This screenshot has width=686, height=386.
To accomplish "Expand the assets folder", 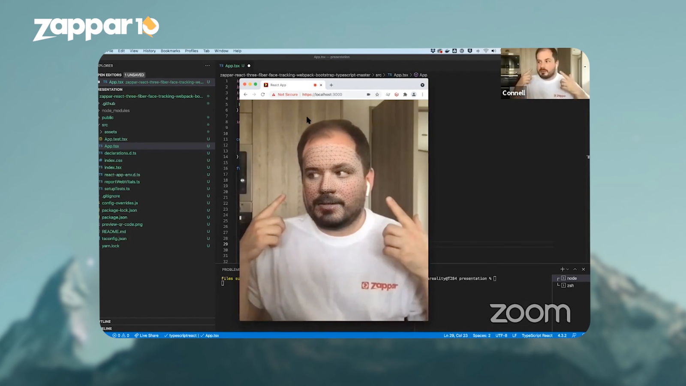I will 110,132.
